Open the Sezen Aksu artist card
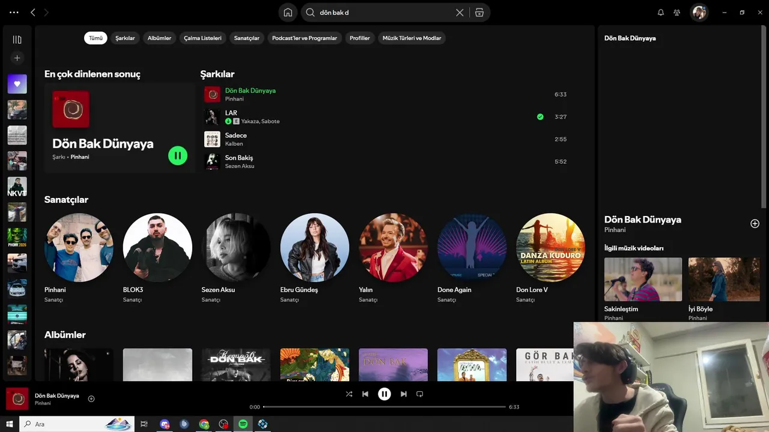The width and height of the screenshot is (769, 432). 236,258
